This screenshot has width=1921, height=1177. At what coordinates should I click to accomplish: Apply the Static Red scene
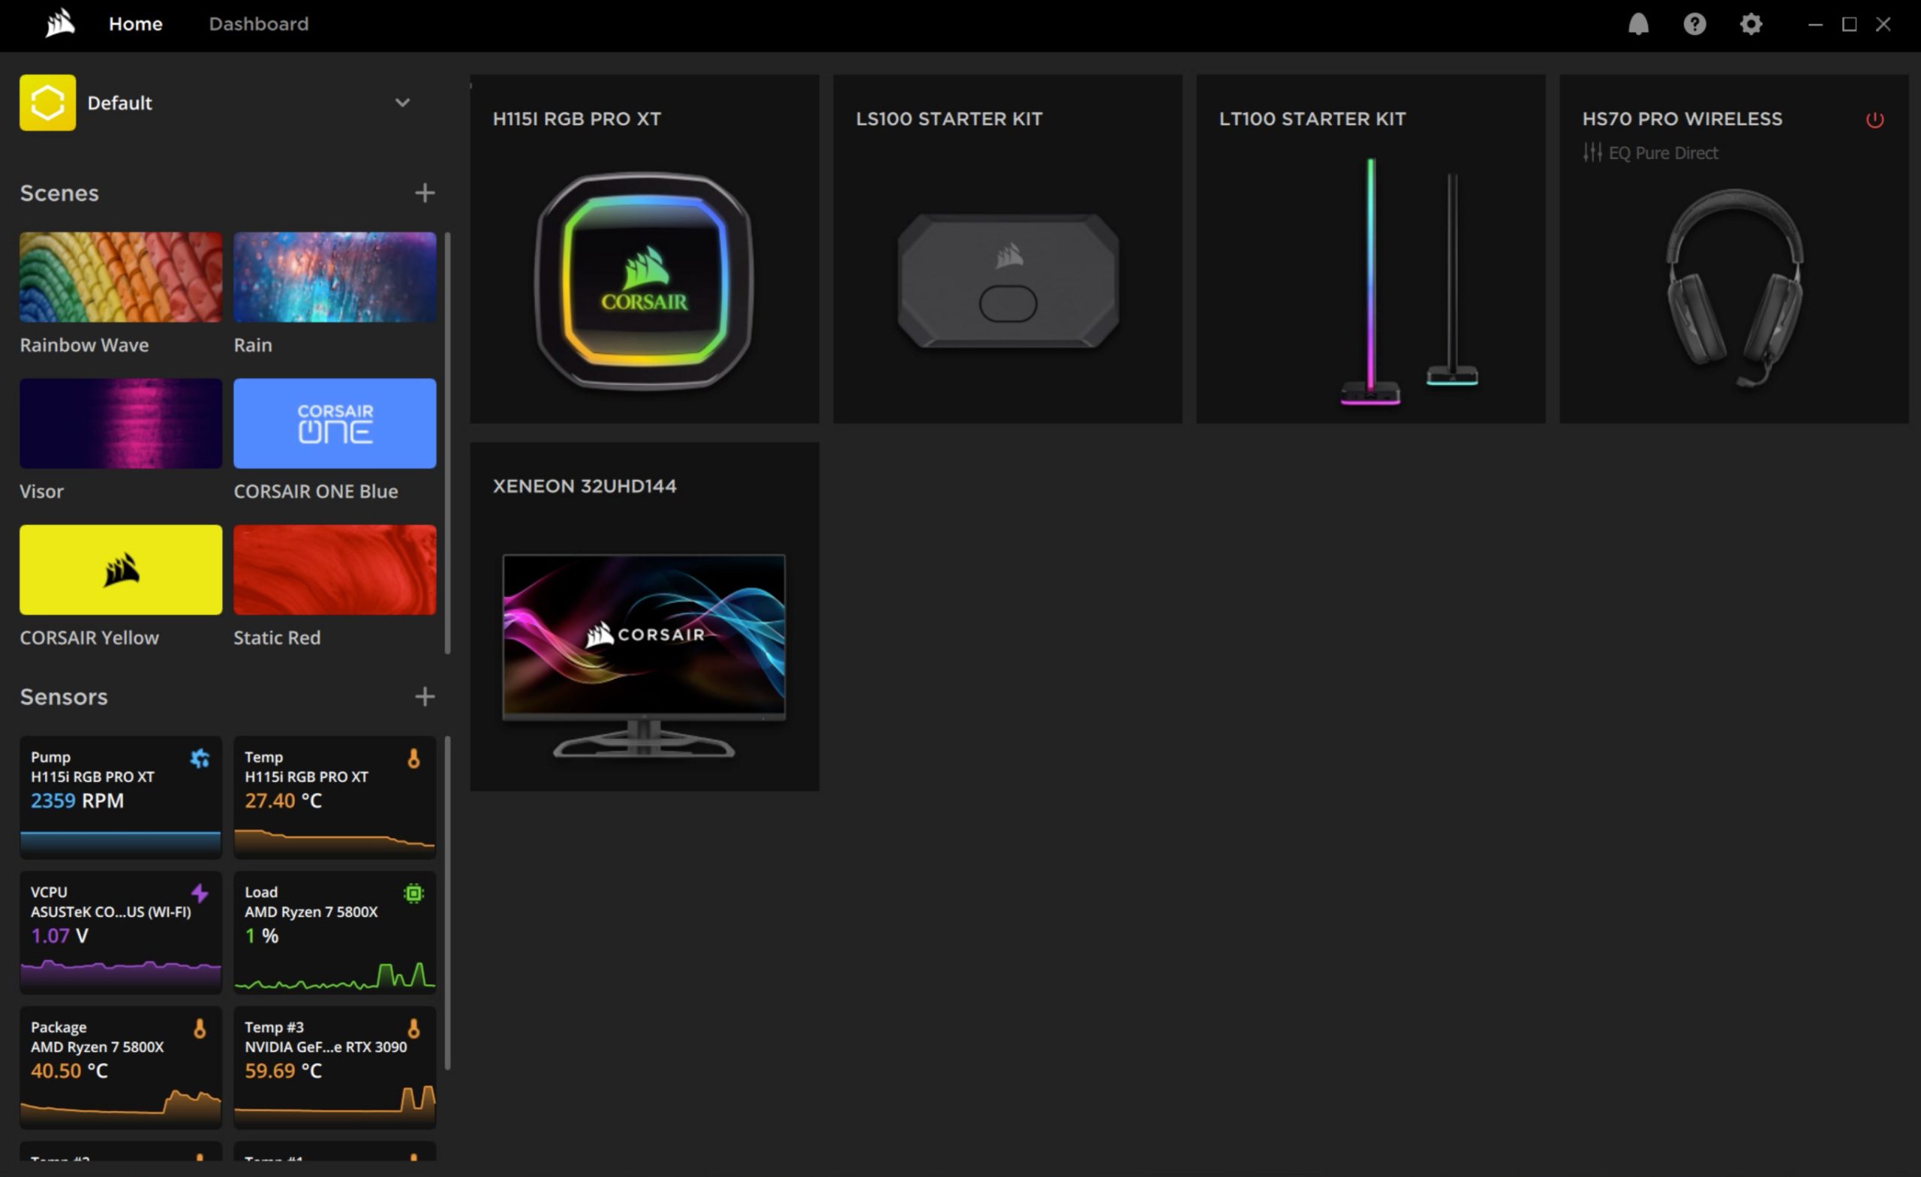point(335,570)
